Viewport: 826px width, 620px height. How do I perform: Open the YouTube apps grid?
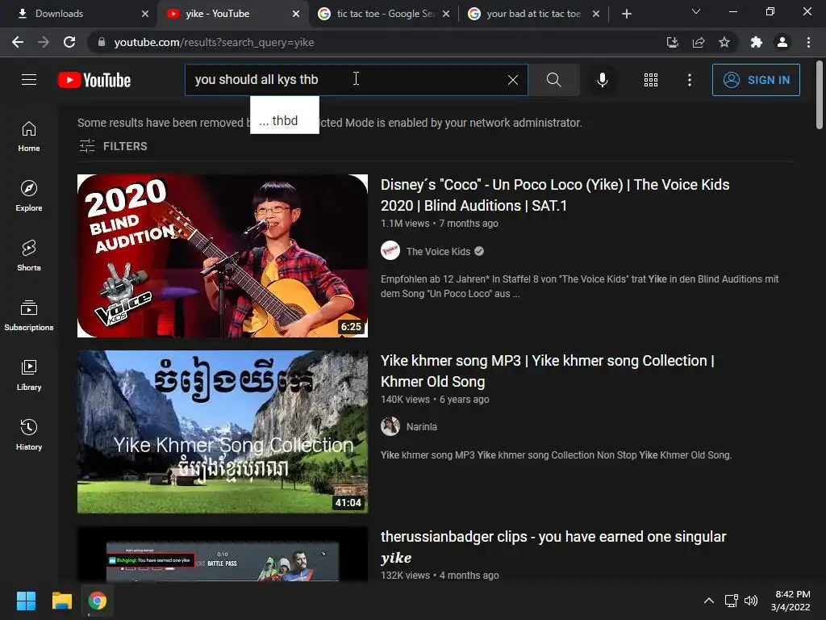(x=651, y=80)
